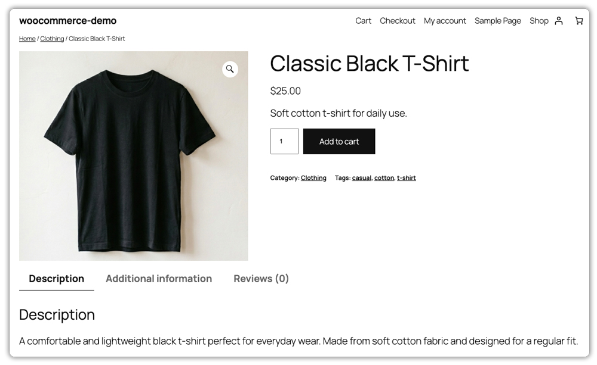Image resolution: width=597 pixels, height=365 pixels.
Task: Click the Clothing category link
Action: tap(313, 177)
